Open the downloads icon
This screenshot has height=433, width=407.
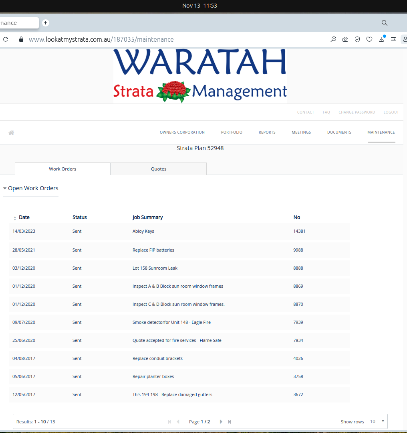pyautogui.click(x=381, y=39)
